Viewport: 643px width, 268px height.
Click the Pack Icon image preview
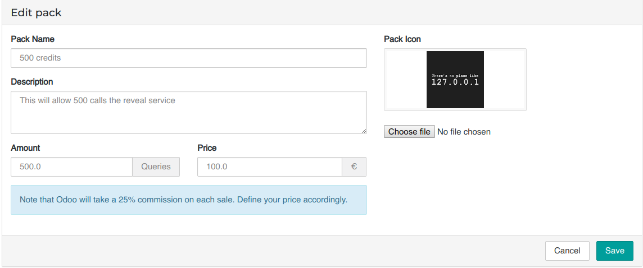[x=455, y=80]
